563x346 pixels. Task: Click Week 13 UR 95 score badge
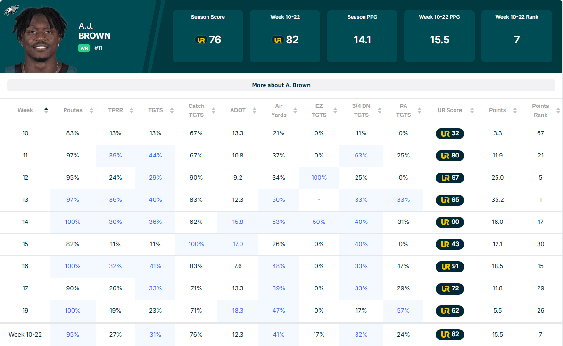click(x=449, y=200)
